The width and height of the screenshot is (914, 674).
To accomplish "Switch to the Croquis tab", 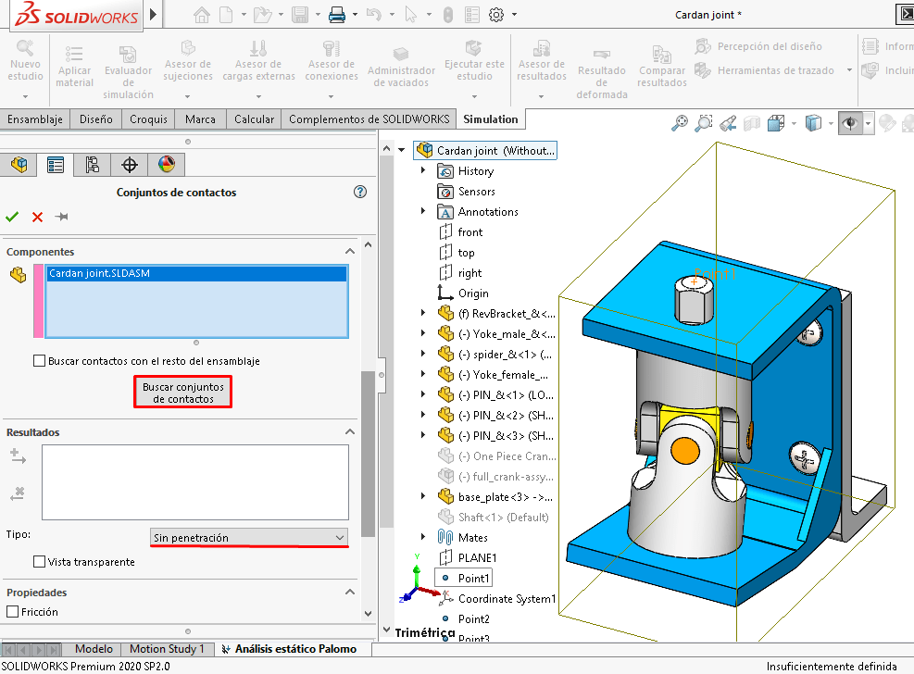I will (149, 119).
